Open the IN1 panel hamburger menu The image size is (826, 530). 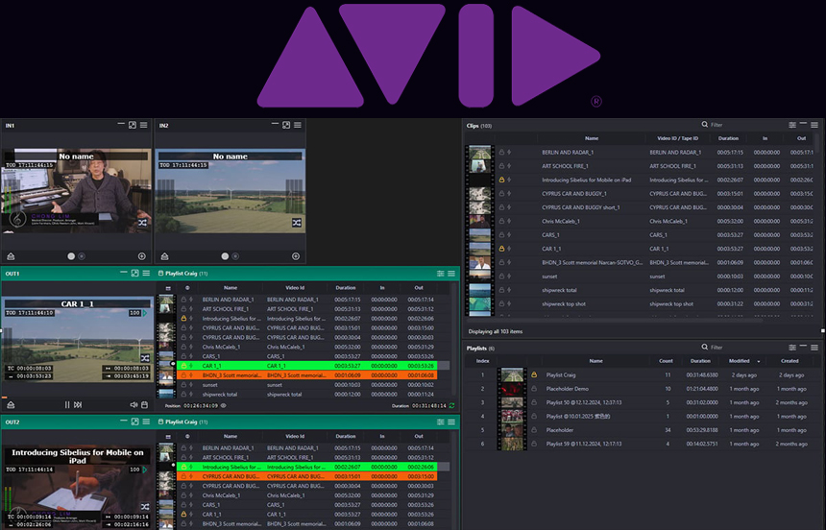point(144,125)
